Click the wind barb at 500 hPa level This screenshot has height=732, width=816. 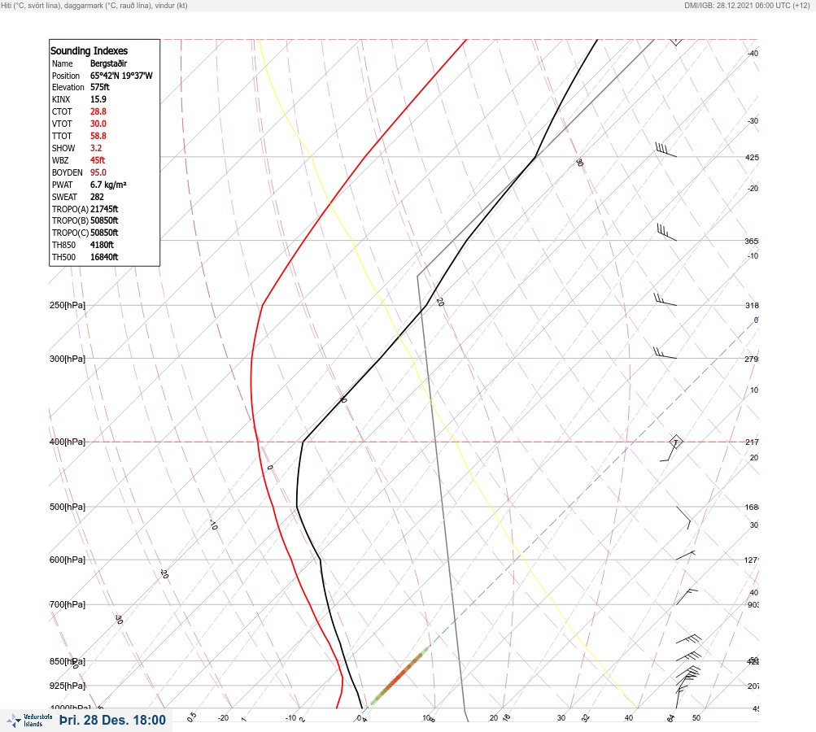point(683,517)
